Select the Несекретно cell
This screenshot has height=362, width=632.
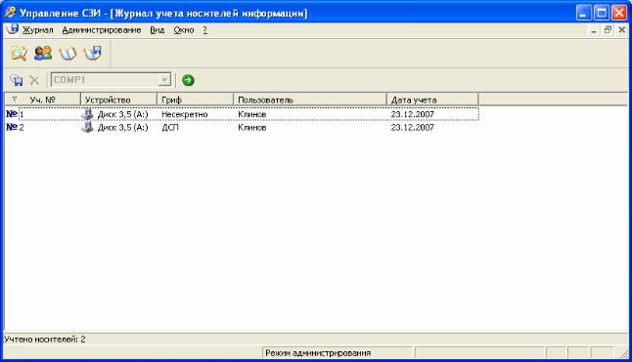coord(185,114)
